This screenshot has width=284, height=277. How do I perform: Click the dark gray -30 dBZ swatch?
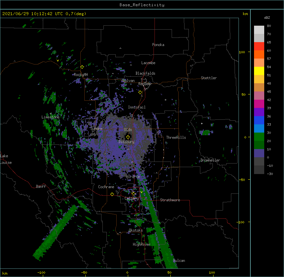[x=259, y=170]
